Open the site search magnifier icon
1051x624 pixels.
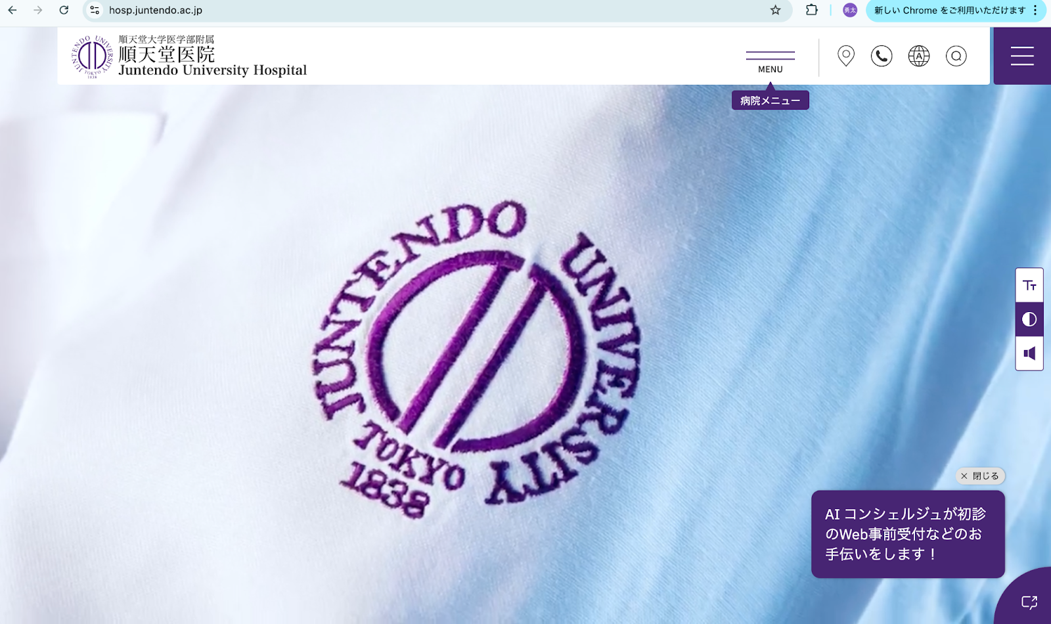pyautogui.click(x=956, y=56)
